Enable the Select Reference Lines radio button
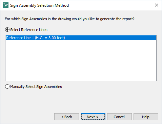Image resolution: width=162 pixels, height=124 pixels. (x=7, y=30)
